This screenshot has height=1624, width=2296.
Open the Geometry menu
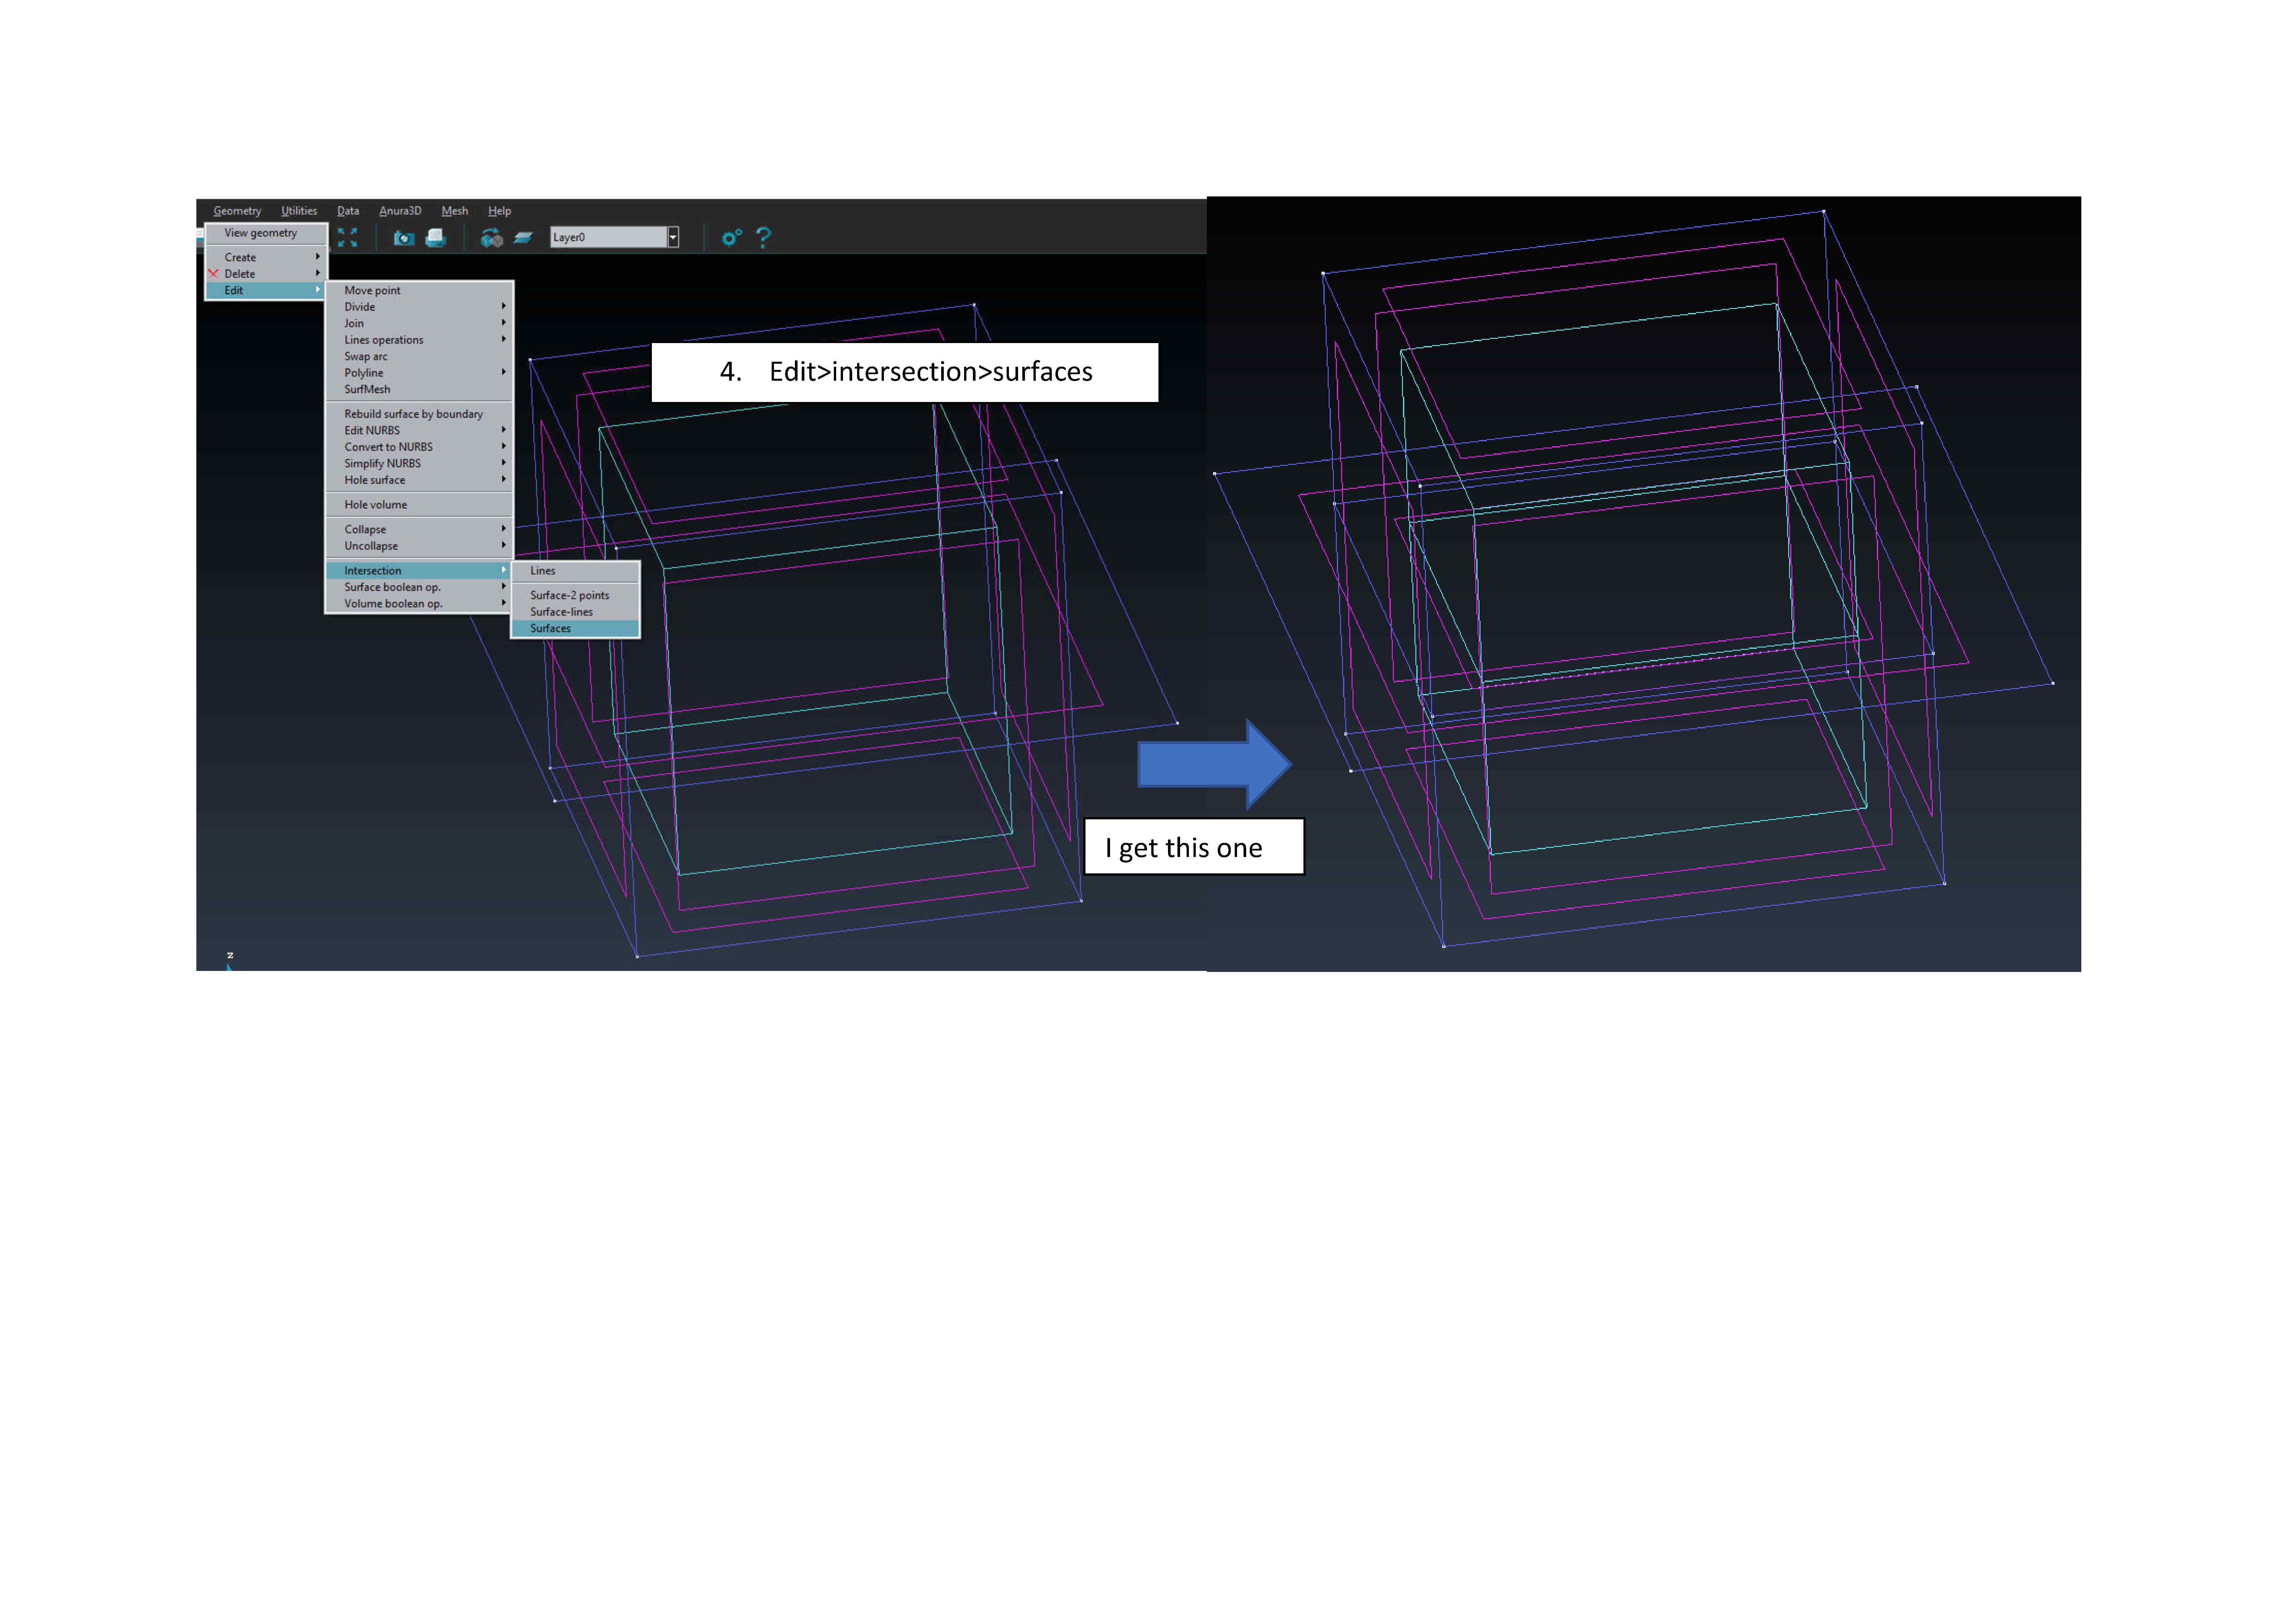[x=237, y=211]
